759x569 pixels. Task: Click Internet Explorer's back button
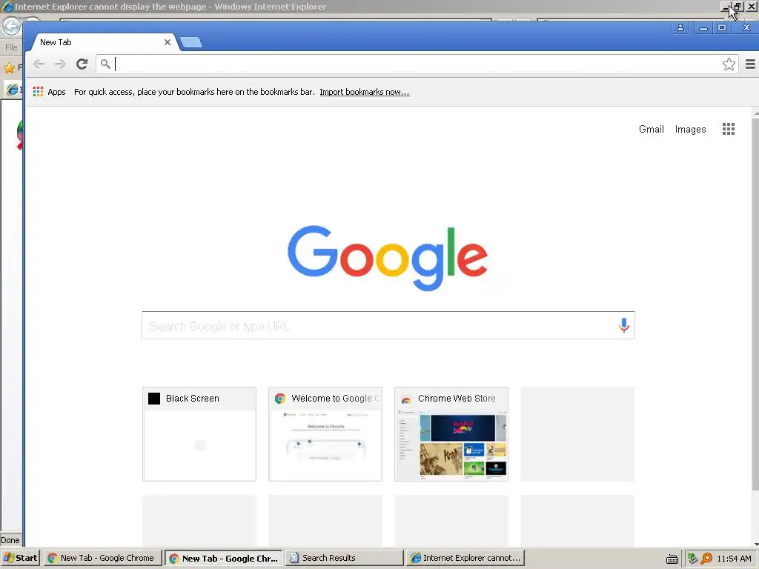click(11, 26)
